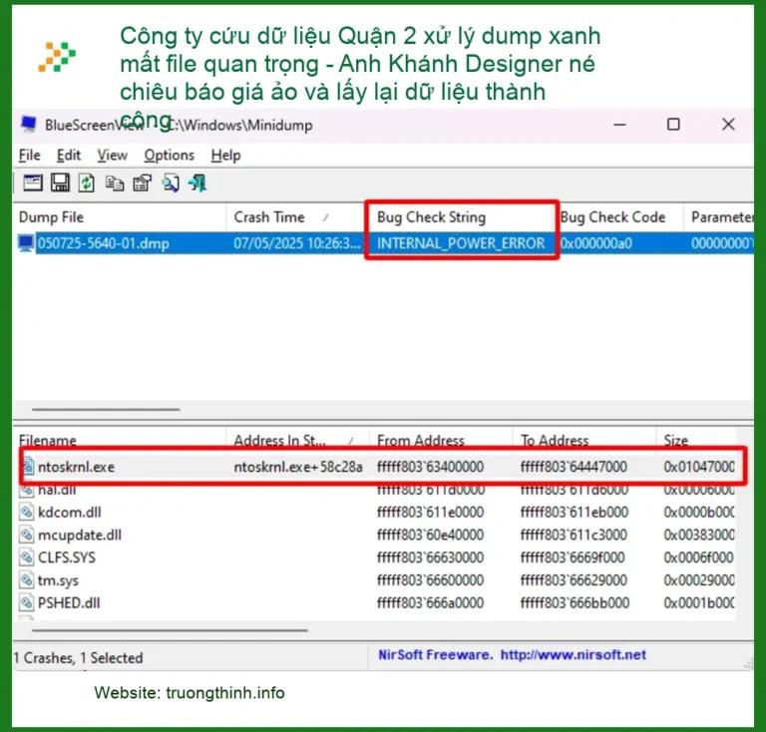Click the file icon next to mcupdate.dll
Viewport: 766px width, 732px height.
pos(26,535)
